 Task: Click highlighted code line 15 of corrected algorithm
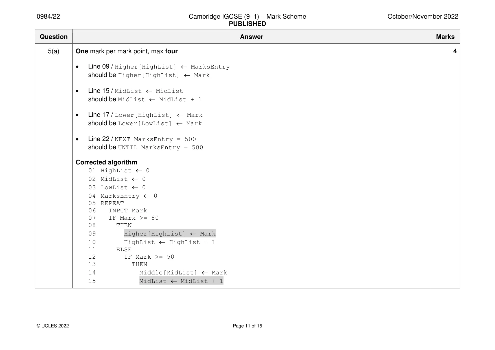181,281
